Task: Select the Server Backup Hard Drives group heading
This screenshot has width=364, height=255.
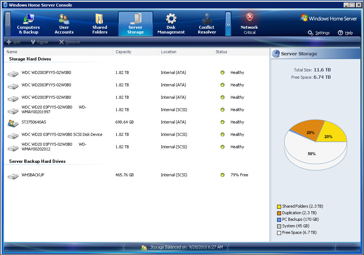Action: [37, 161]
